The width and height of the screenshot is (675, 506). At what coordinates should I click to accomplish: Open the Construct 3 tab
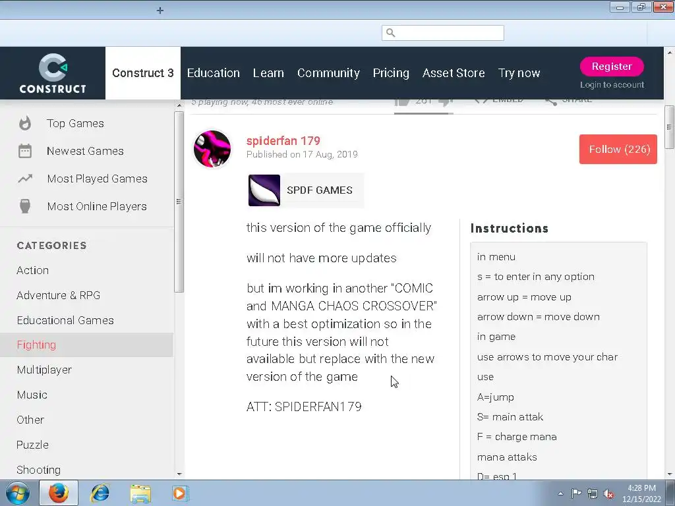click(x=143, y=73)
